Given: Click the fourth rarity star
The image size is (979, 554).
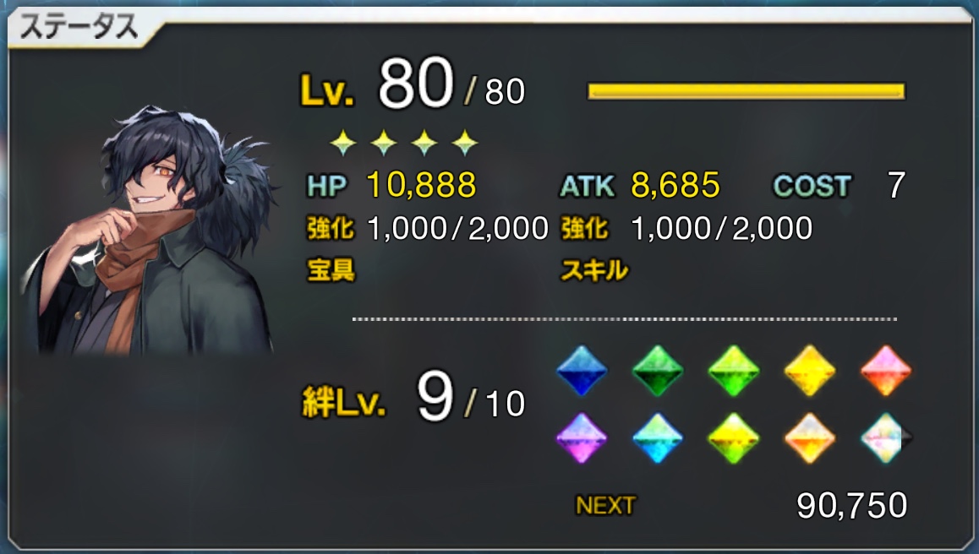Looking at the screenshot, I should tap(464, 142).
